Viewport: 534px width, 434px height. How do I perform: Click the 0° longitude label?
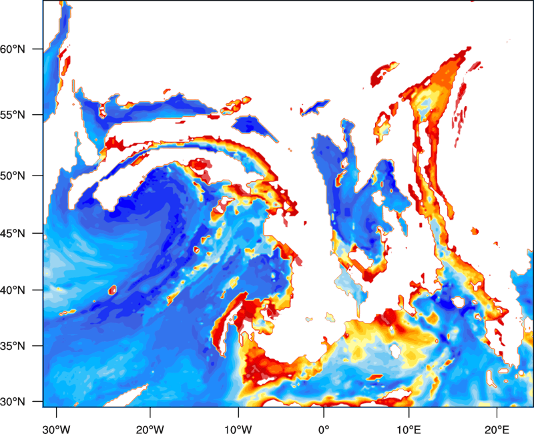click(324, 429)
